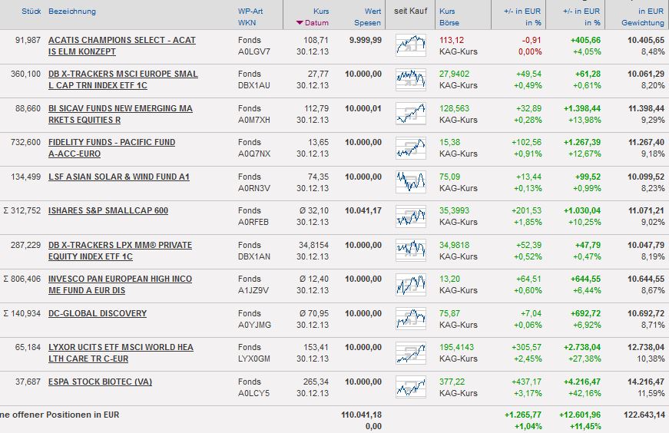
Task: Sort the table by Stück column header
Action: (31, 12)
